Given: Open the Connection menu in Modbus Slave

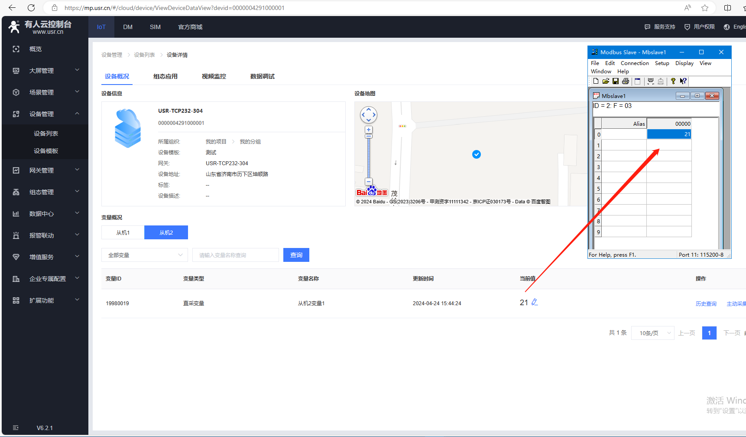Looking at the screenshot, I should pos(634,63).
